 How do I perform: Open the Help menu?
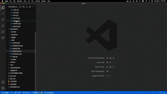[x=49, y=1]
